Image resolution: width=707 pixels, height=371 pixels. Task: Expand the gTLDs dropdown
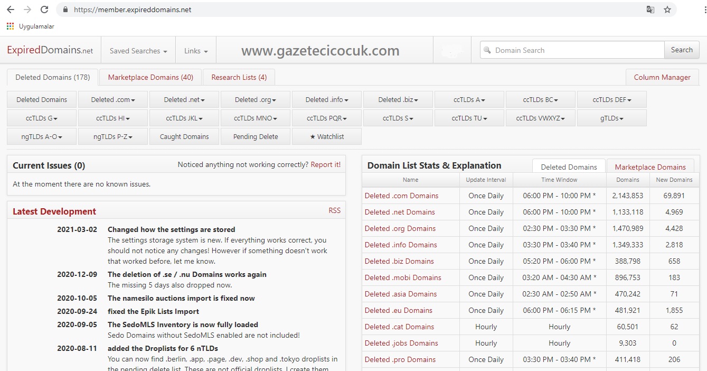[612, 118]
